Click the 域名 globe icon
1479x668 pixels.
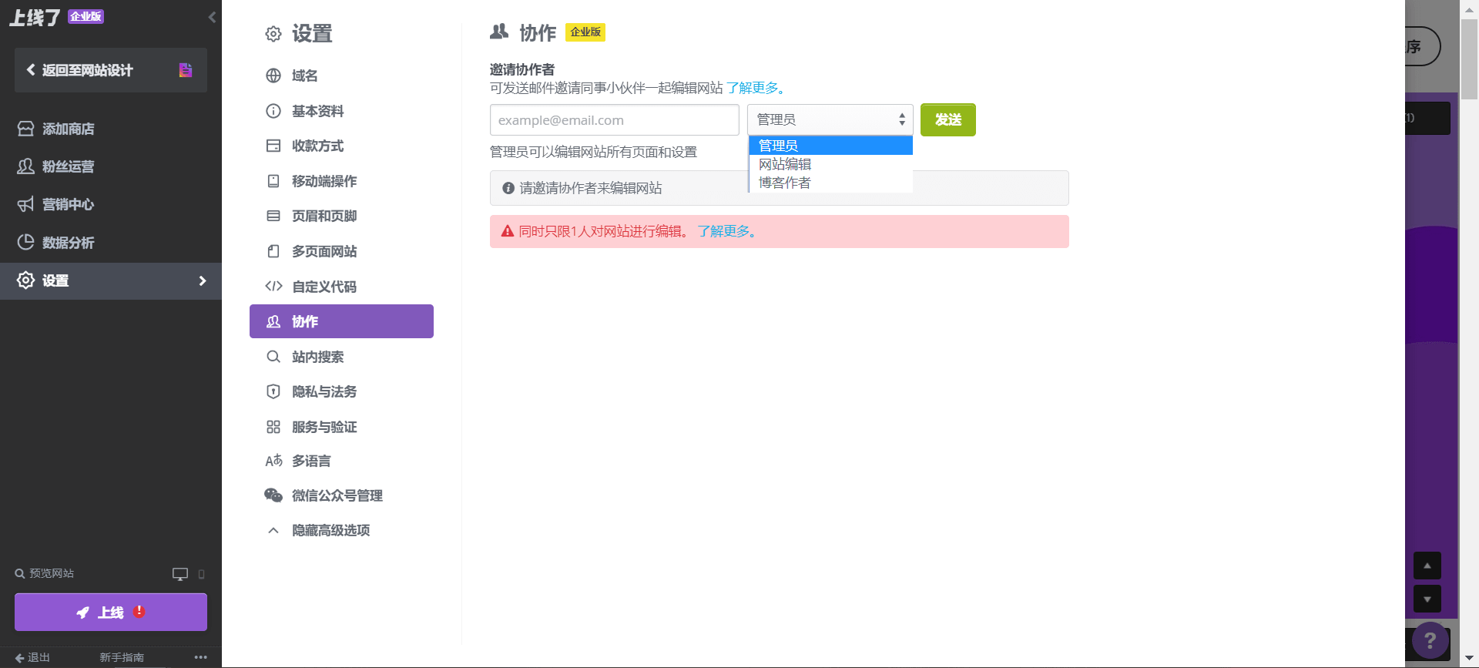pyautogui.click(x=273, y=76)
